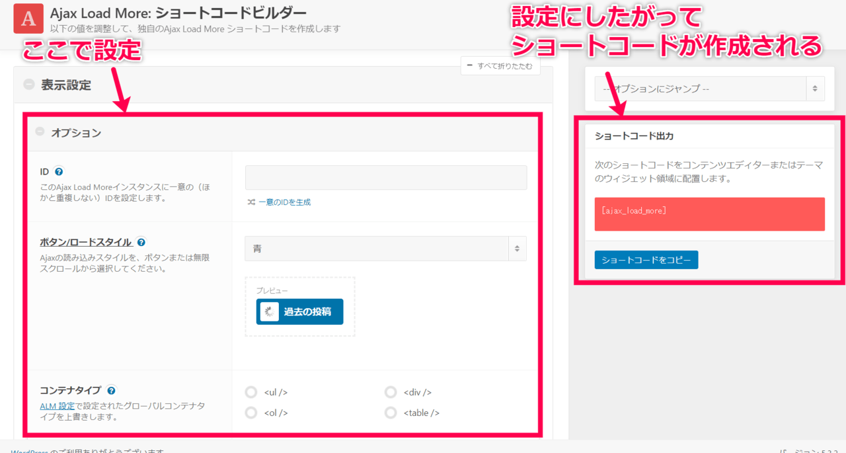The height and width of the screenshot is (453, 846).
Task: Click the 表示設定 section heading
Action: [x=66, y=85]
